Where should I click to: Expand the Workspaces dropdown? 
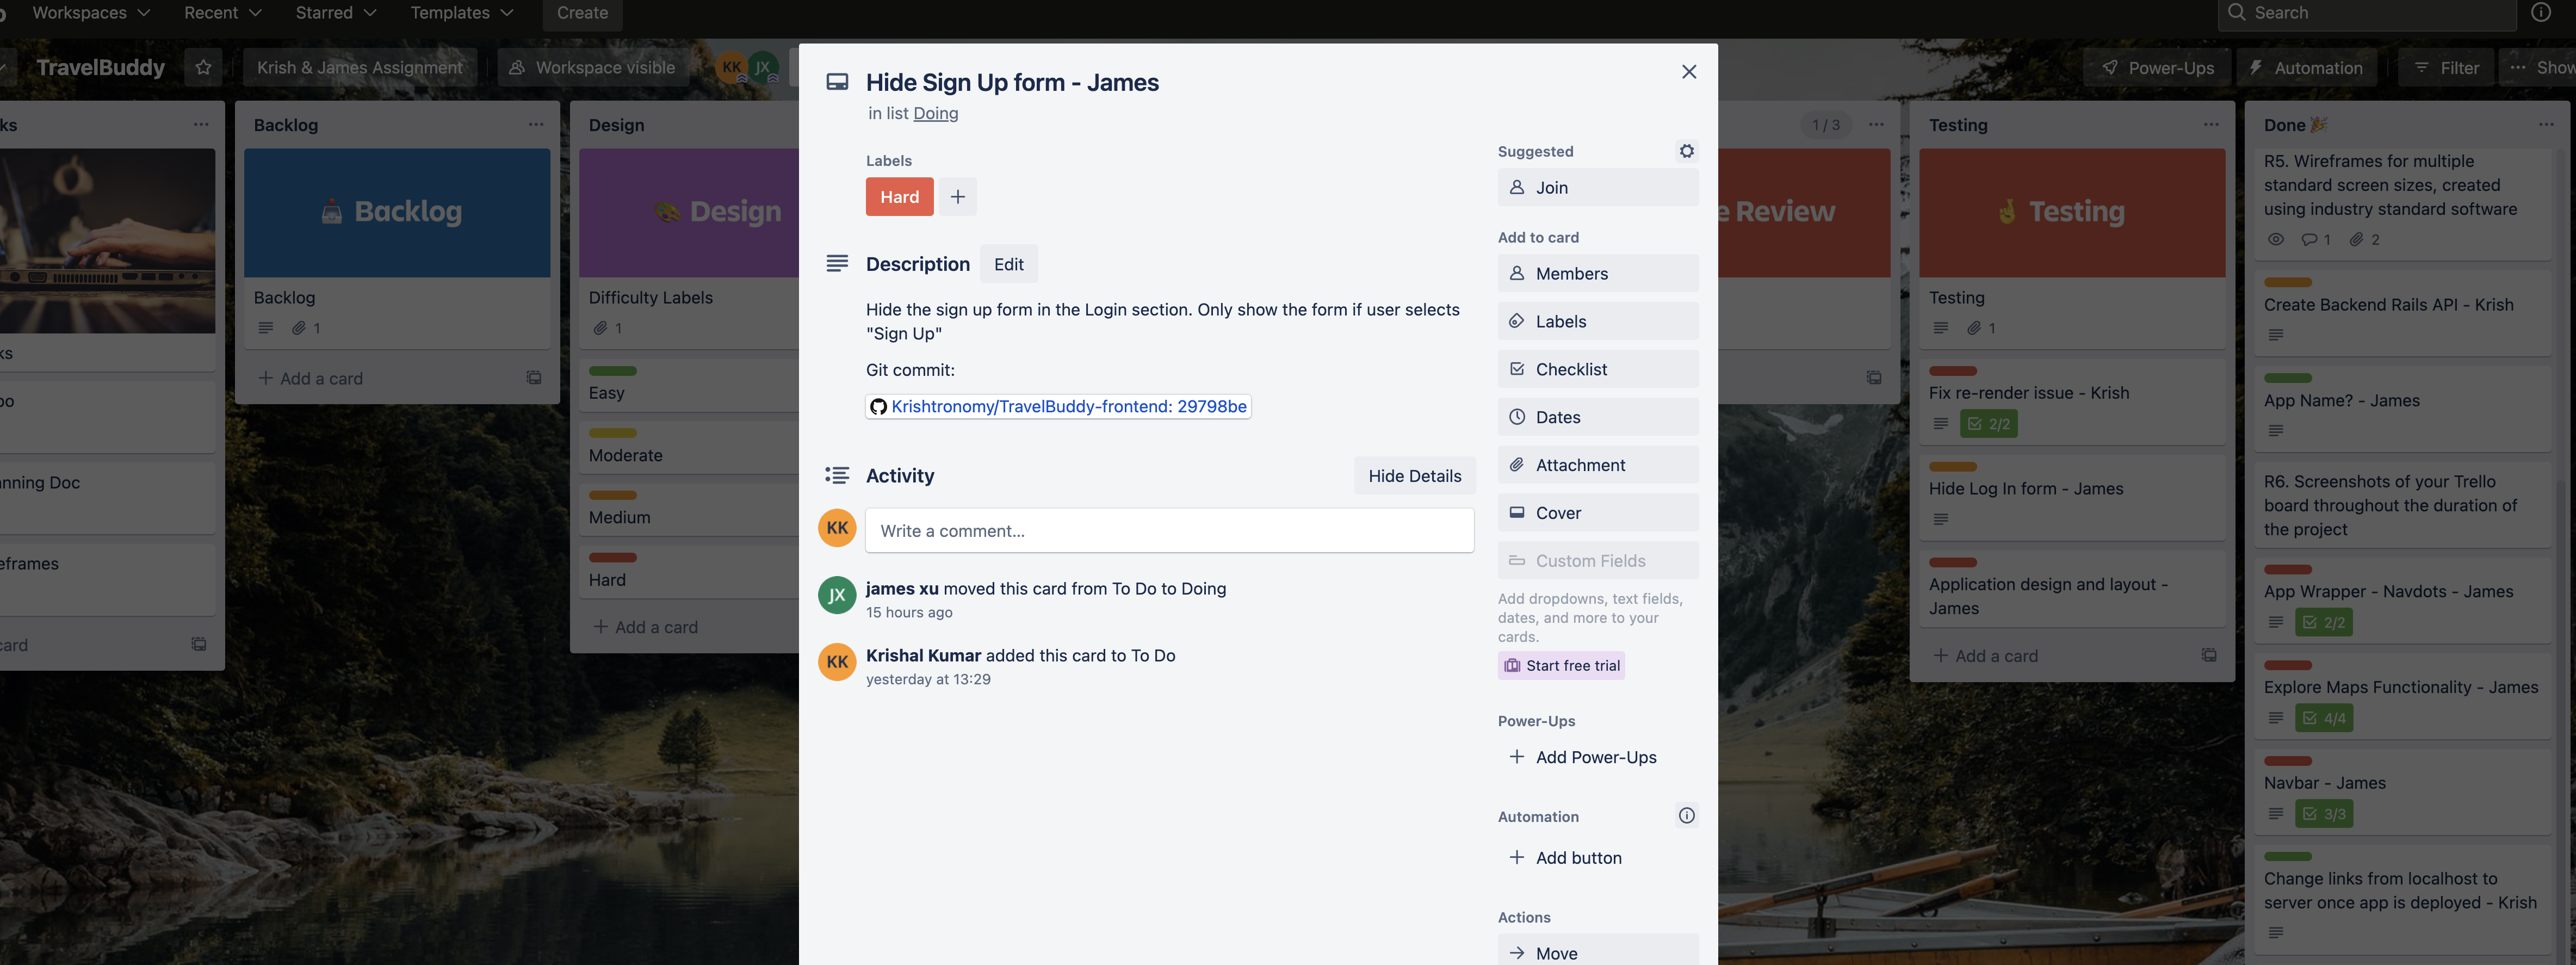pyautogui.click(x=90, y=13)
